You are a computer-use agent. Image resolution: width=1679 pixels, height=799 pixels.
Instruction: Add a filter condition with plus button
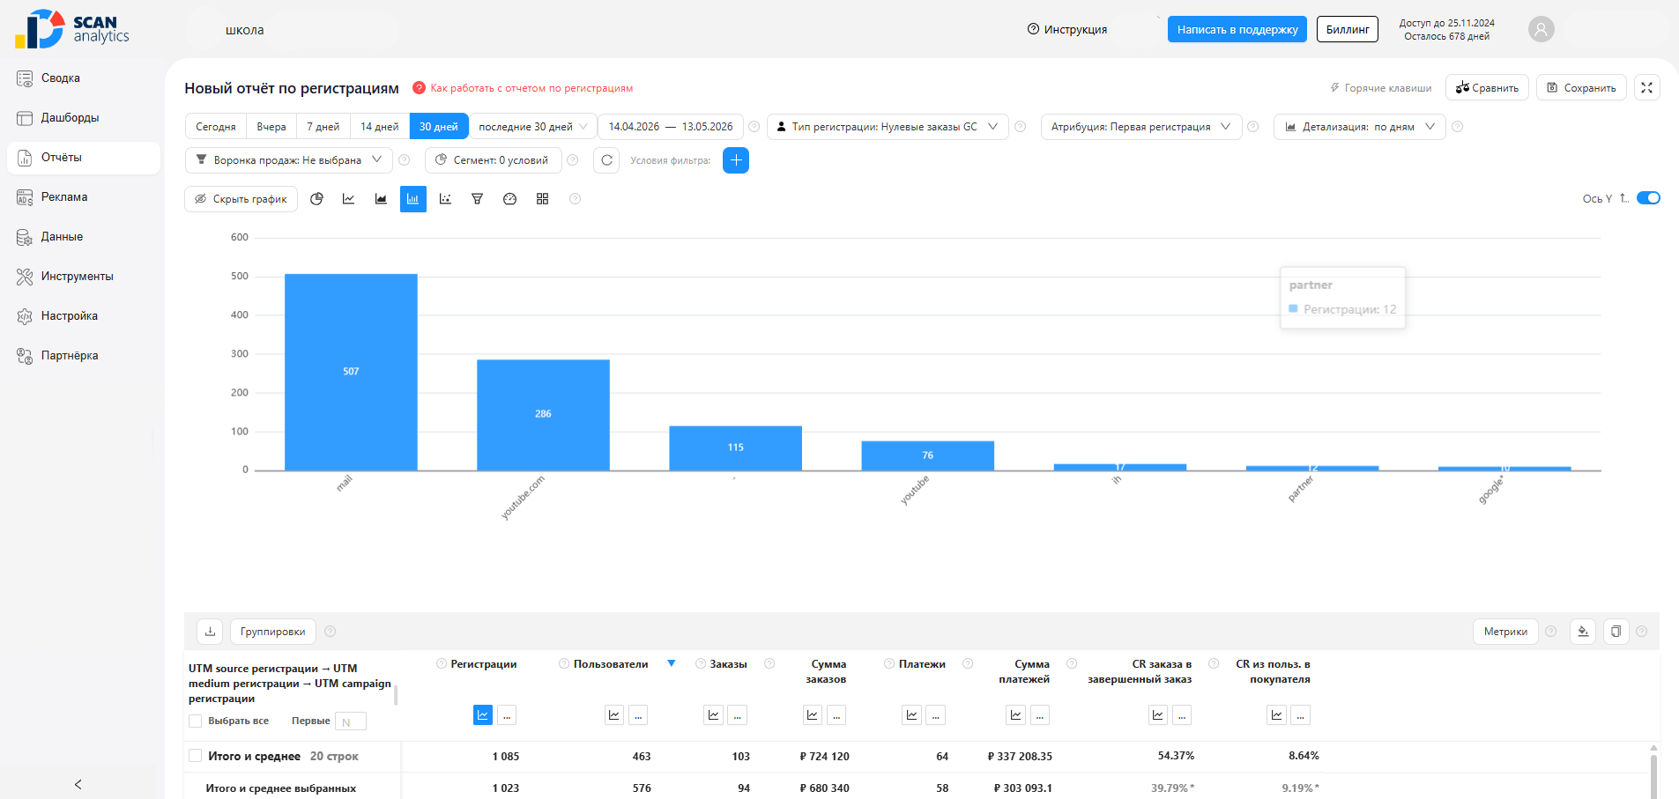pos(736,160)
